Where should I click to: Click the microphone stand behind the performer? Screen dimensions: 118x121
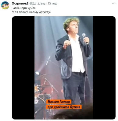(48, 60)
